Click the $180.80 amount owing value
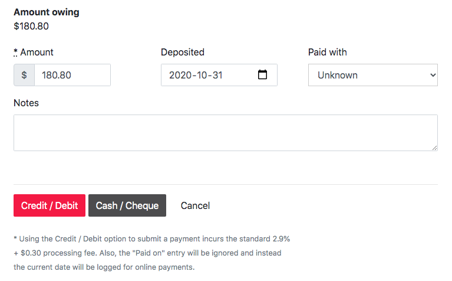The height and width of the screenshot is (281, 452). [x=31, y=27]
